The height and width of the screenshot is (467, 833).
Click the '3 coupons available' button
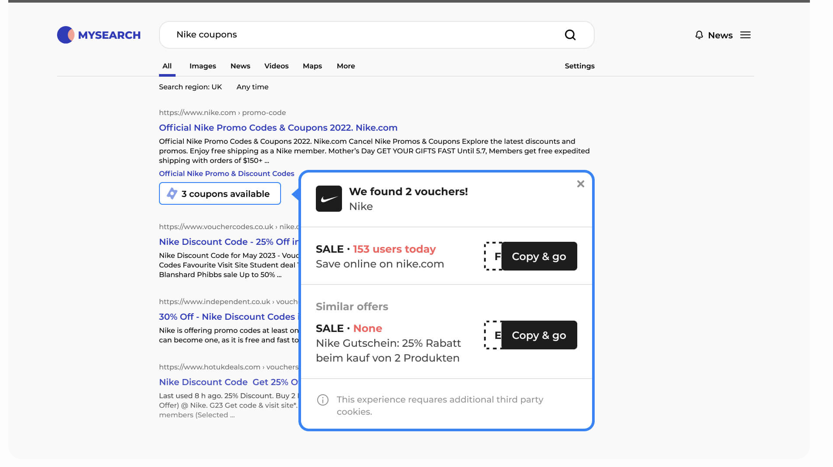click(220, 193)
